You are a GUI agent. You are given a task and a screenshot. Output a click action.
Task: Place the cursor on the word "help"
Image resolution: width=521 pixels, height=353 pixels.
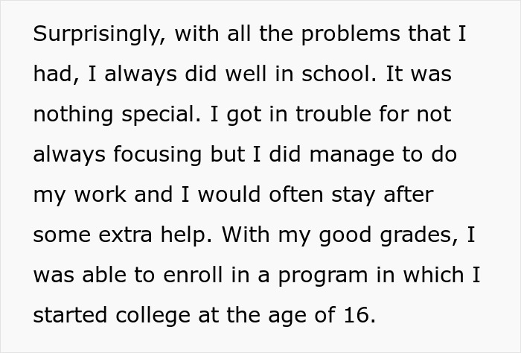186,236
